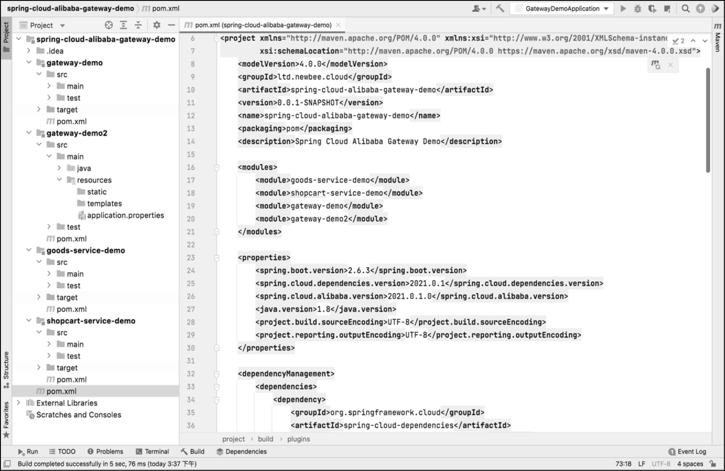The width and height of the screenshot is (725, 471).
Task: Click the project breadcrumb in the editor footer
Action: tap(233, 439)
